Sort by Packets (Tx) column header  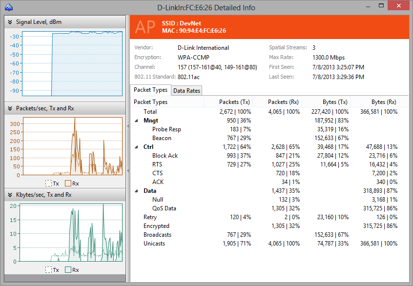pyautogui.click(x=228, y=102)
